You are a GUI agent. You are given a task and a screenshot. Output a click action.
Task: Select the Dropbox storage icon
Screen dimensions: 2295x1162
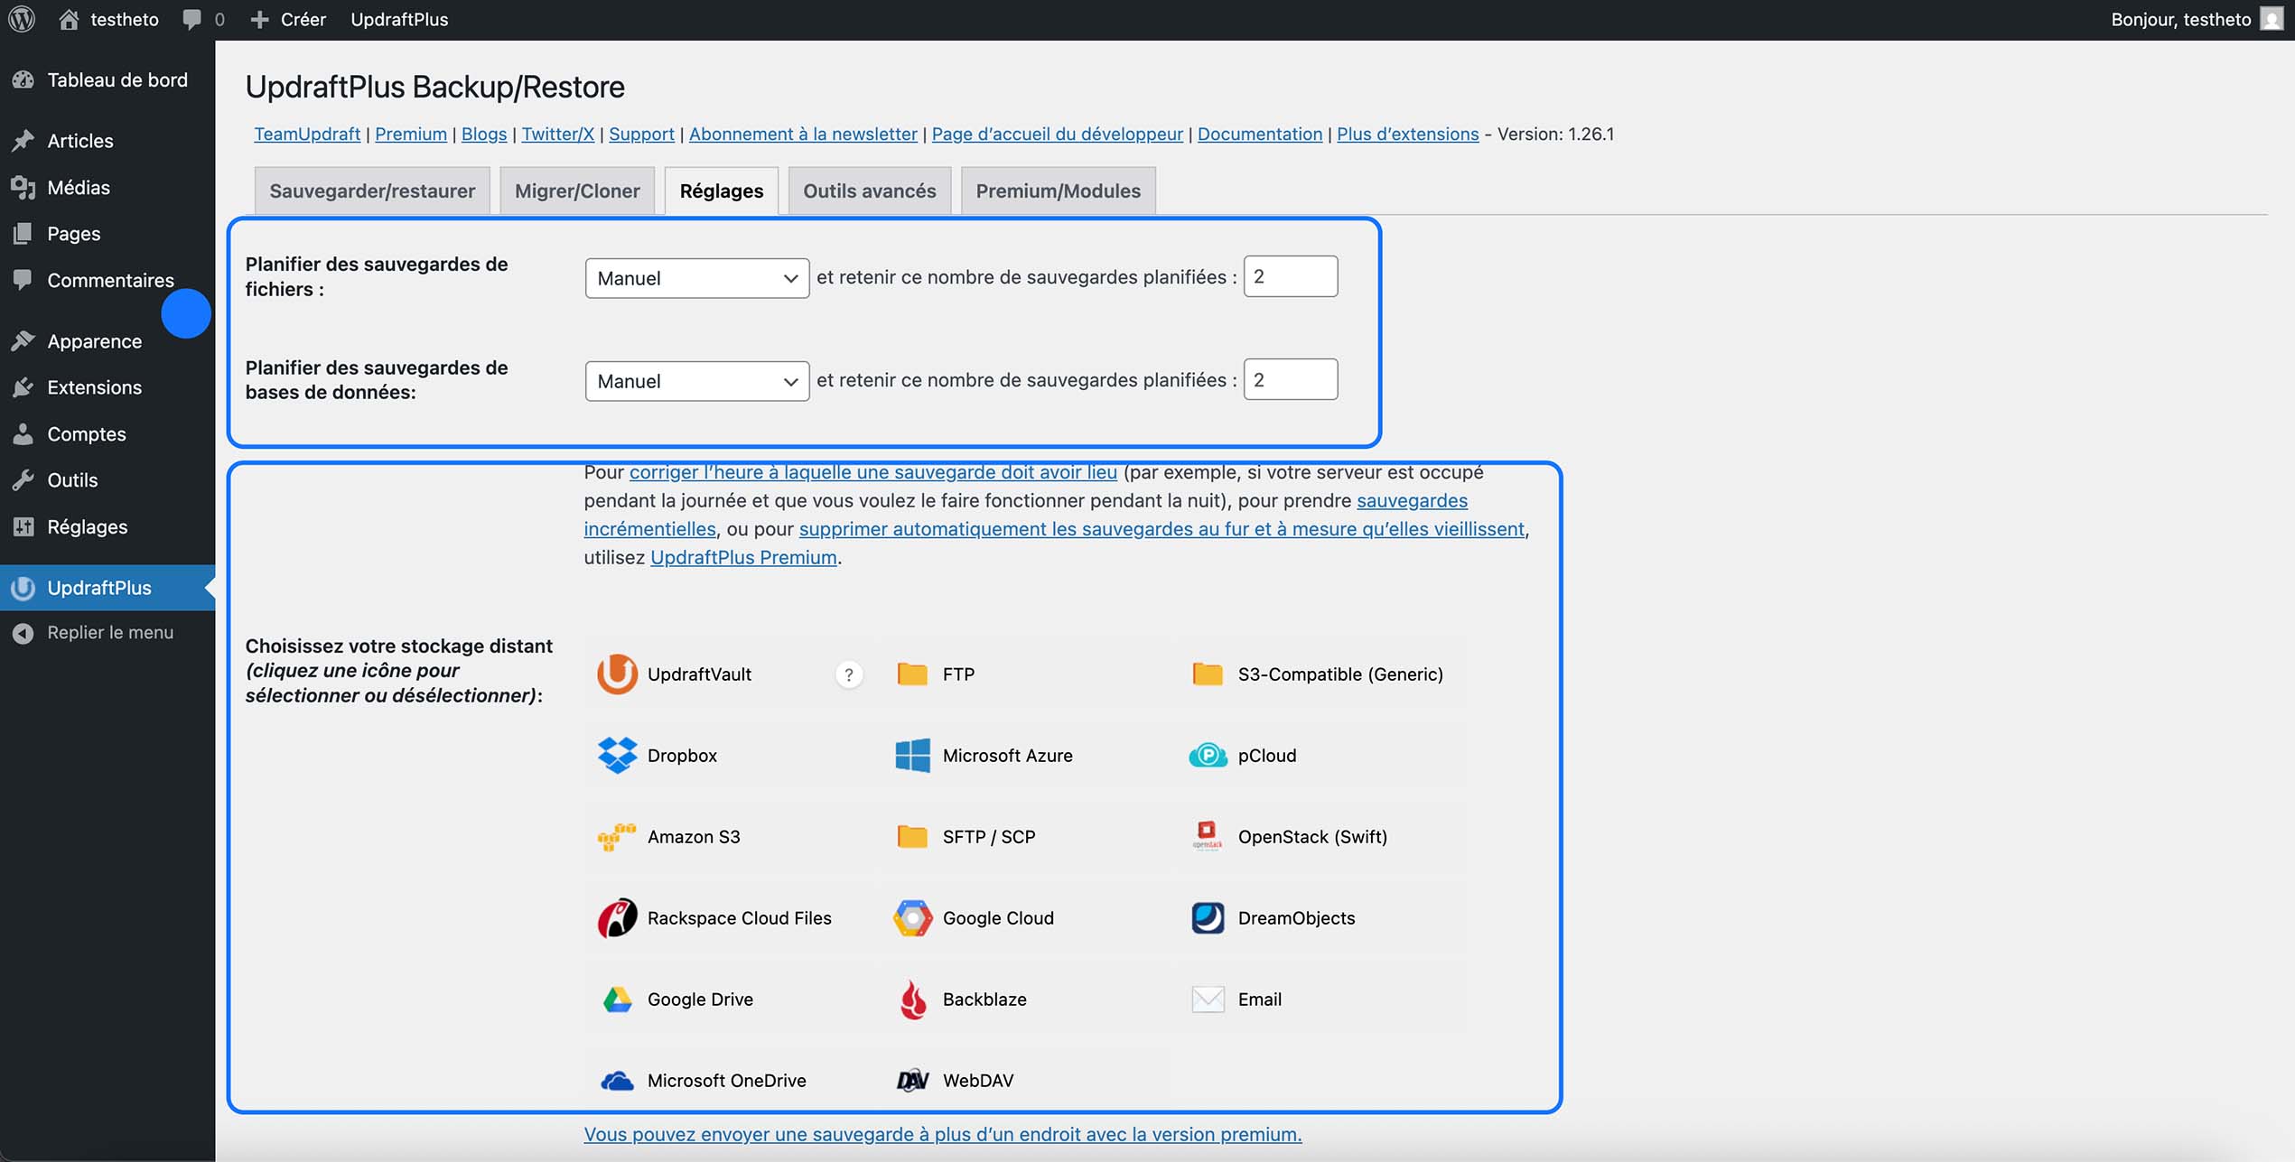tap(617, 755)
